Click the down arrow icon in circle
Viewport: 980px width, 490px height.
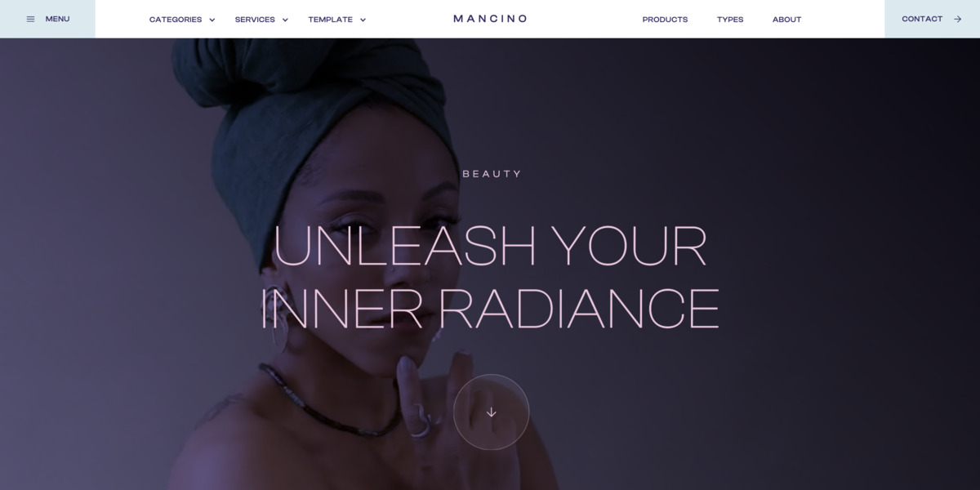[x=491, y=412]
